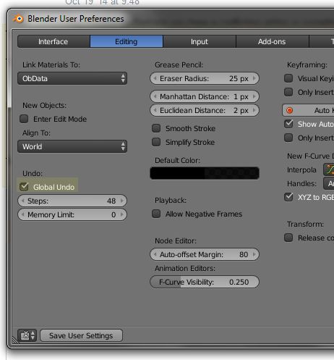Switch to the Input tab
The width and height of the screenshot is (334, 360).
200,41
